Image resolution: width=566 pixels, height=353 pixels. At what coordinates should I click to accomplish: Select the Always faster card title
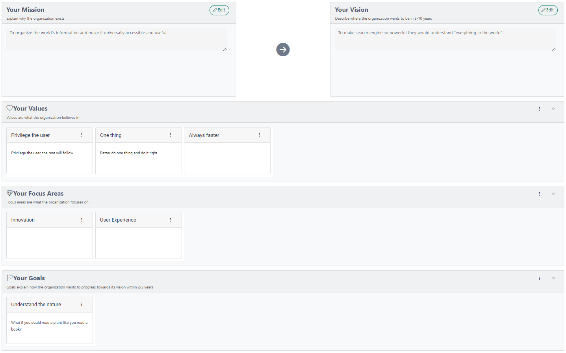[x=204, y=135]
